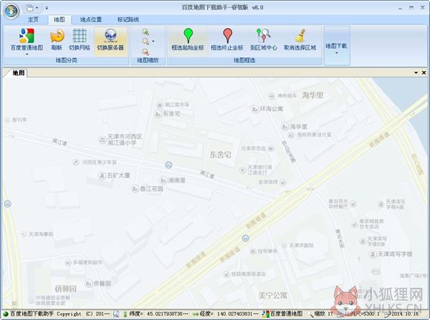This screenshot has height=320, width=430.
Task: Click the 缩放 17 zoom level status
Action: tap(323, 314)
